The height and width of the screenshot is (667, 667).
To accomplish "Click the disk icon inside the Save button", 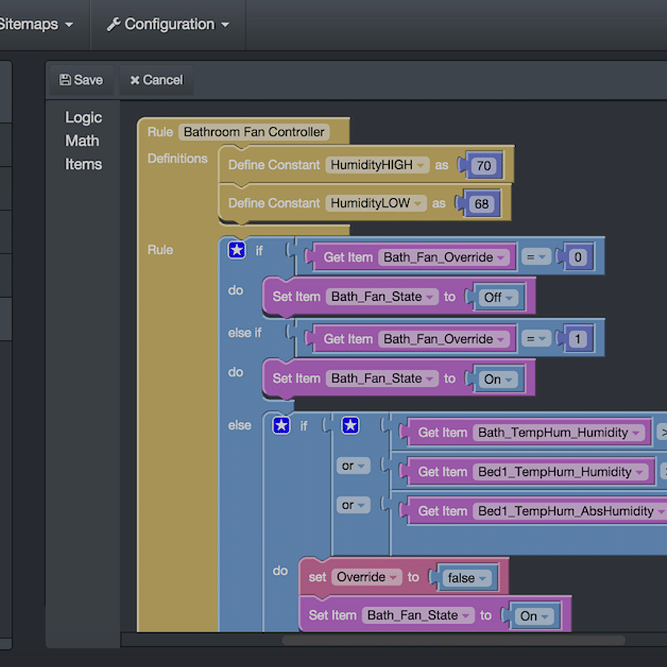I will coord(66,79).
